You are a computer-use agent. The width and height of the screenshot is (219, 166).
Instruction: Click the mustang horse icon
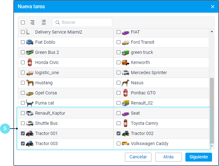[30, 83]
